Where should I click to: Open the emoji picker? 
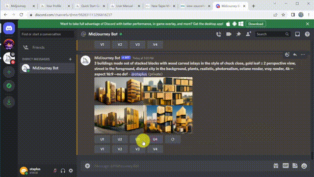304,166
